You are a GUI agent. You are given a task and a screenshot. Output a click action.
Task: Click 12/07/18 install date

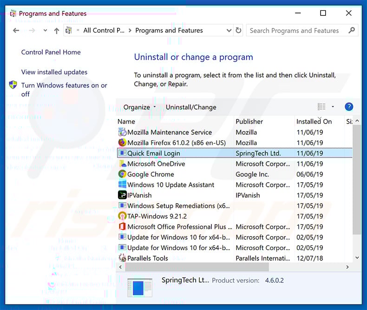[x=310, y=258]
